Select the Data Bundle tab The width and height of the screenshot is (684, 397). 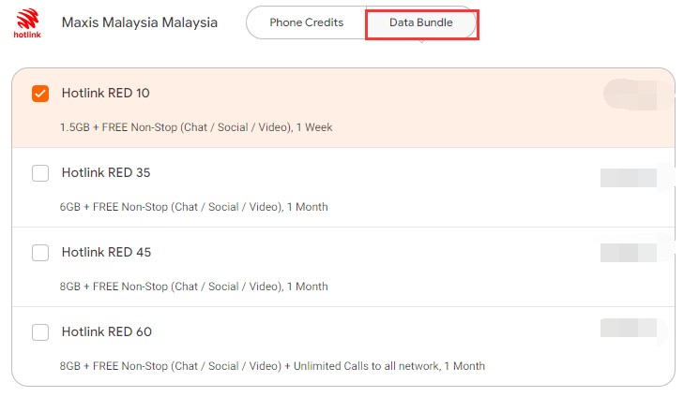(x=421, y=22)
